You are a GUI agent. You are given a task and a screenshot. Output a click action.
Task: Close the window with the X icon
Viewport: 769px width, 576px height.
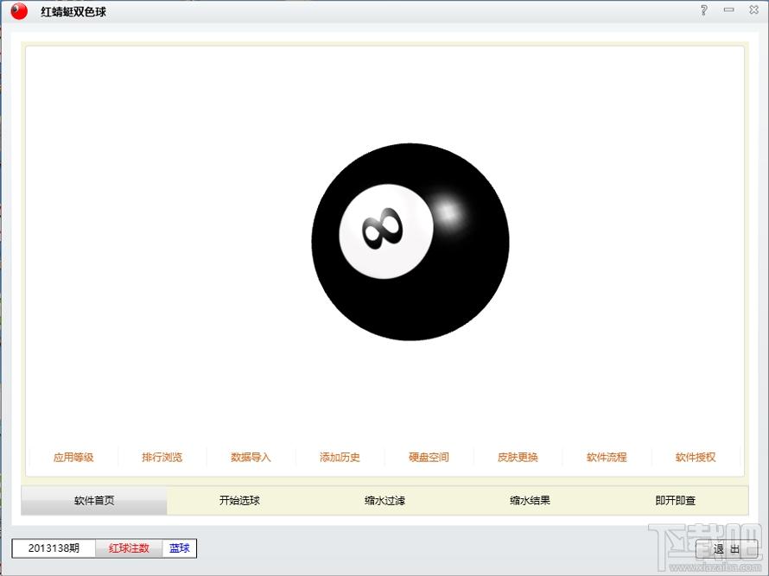point(753,9)
